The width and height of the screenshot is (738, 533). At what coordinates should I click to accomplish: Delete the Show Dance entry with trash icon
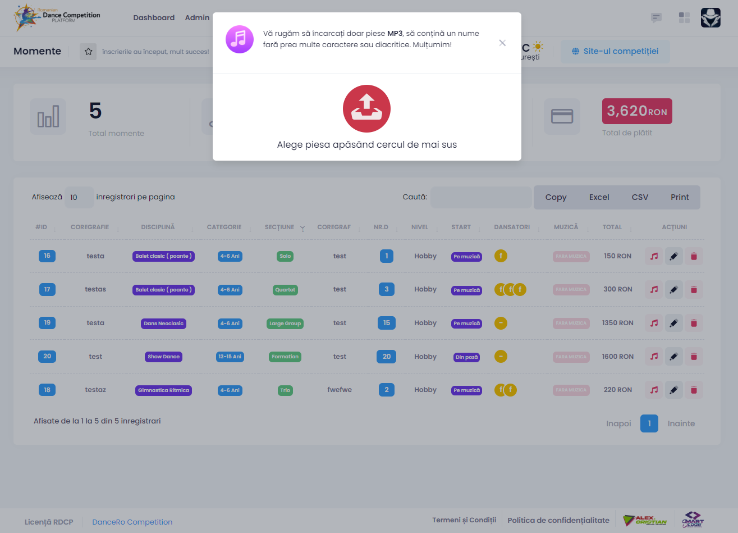tap(694, 357)
